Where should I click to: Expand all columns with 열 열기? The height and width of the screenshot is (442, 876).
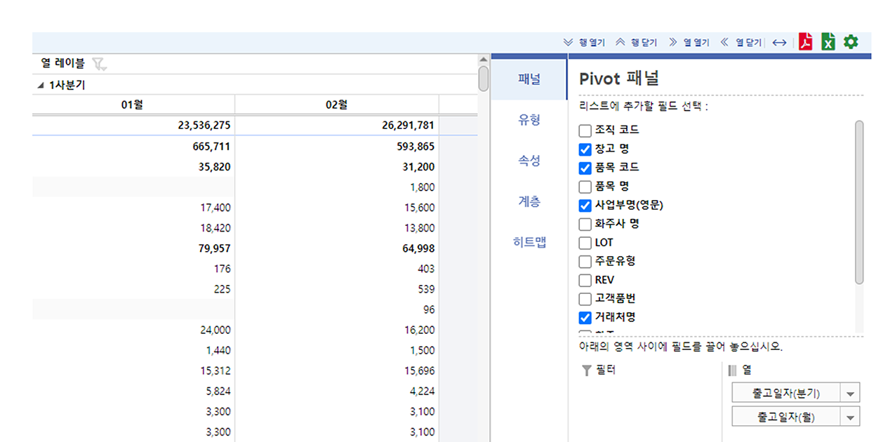pyautogui.click(x=689, y=43)
